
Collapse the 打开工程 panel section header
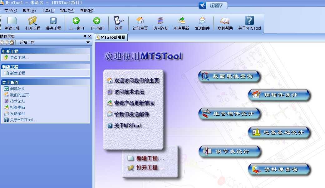point(45,51)
